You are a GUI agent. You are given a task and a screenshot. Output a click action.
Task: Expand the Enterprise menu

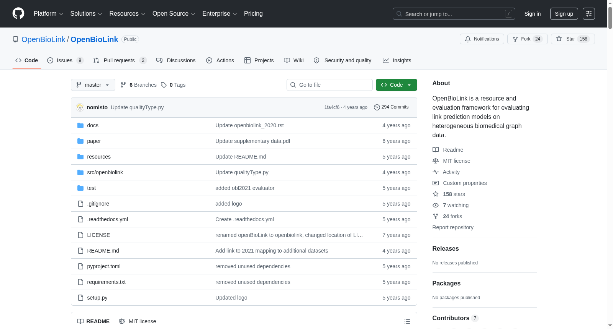[x=220, y=14]
